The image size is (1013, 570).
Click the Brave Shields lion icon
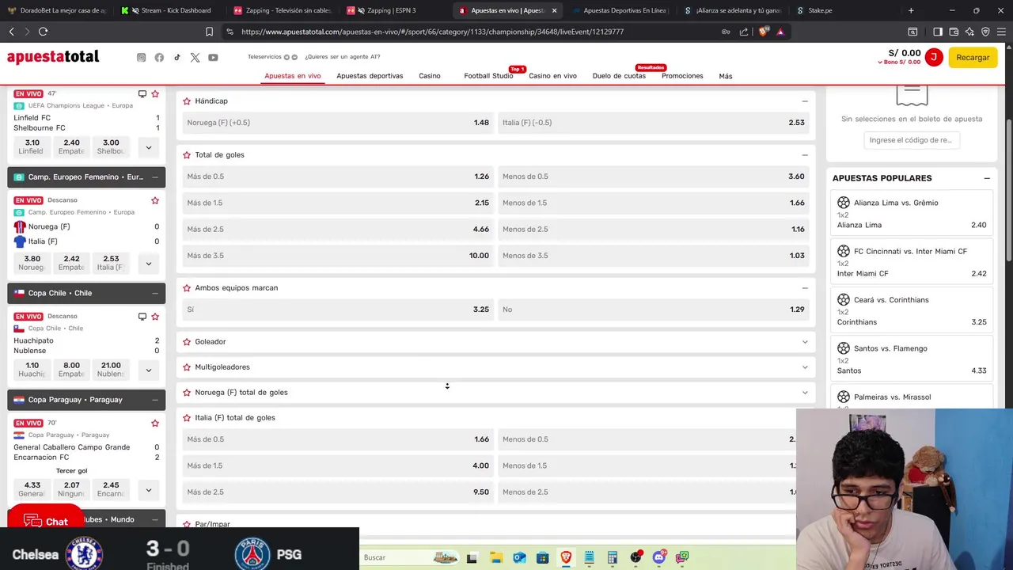click(x=763, y=32)
